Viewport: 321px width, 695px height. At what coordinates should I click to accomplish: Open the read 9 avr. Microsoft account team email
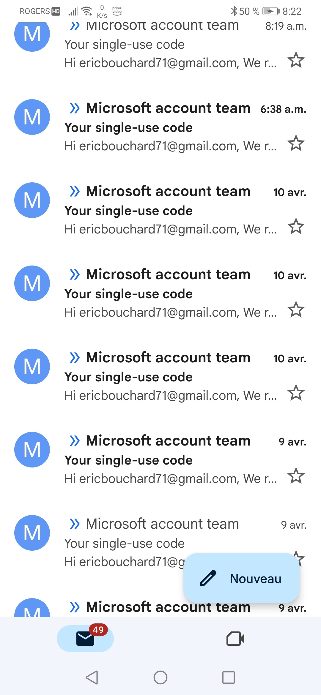pyautogui.click(x=160, y=533)
